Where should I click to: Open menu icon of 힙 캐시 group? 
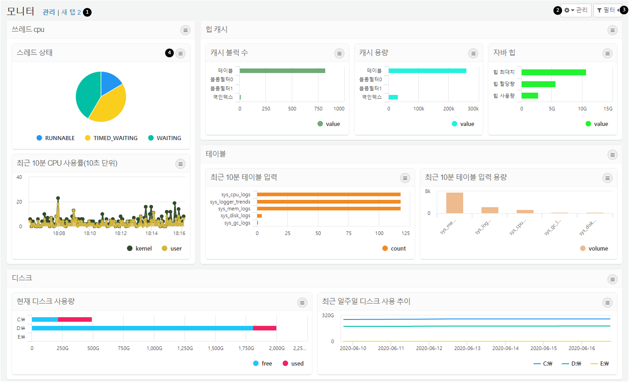[612, 30]
